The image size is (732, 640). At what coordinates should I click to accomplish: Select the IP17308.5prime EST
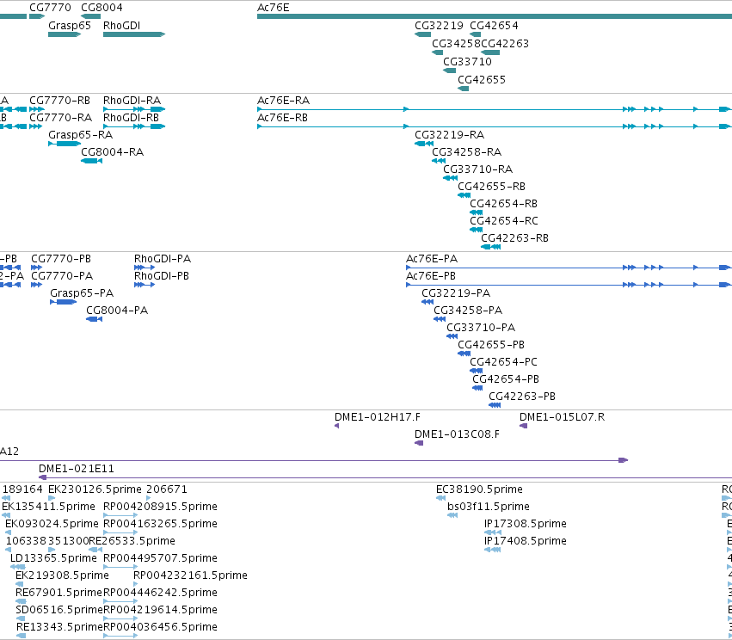pos(526,524)
